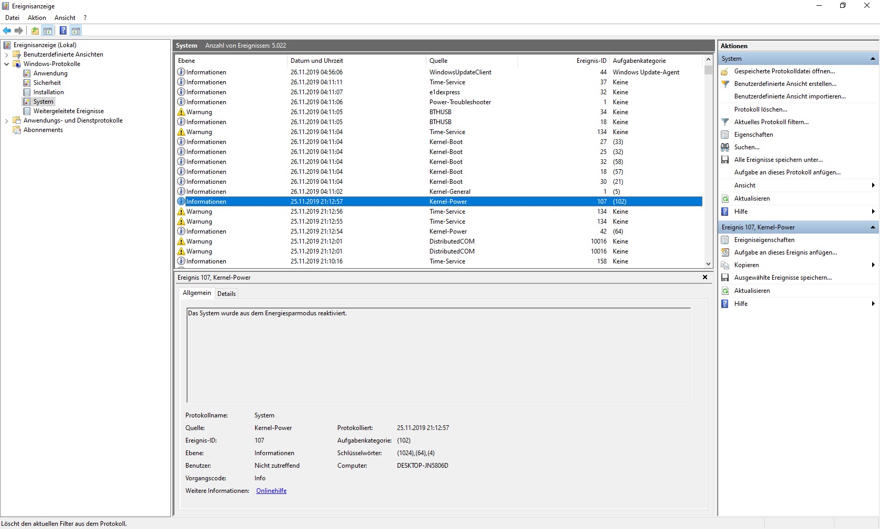Toggle the console tree toolbar icon
The height and width of the screenshot is (529, 880).
tap(48, 31)
